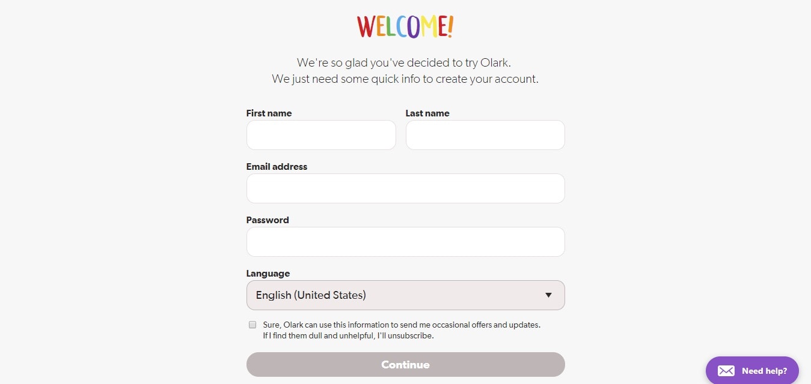Image resolution: width=811 pixels, height=384 pixels.
Task: Enable the occasional offers and updates checkbox
Action: pos(252,325)
